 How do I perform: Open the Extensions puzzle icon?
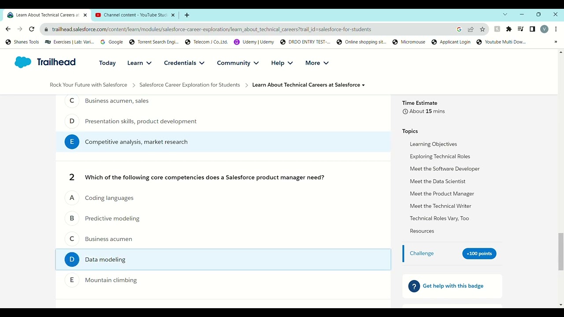tap(509, 29)
